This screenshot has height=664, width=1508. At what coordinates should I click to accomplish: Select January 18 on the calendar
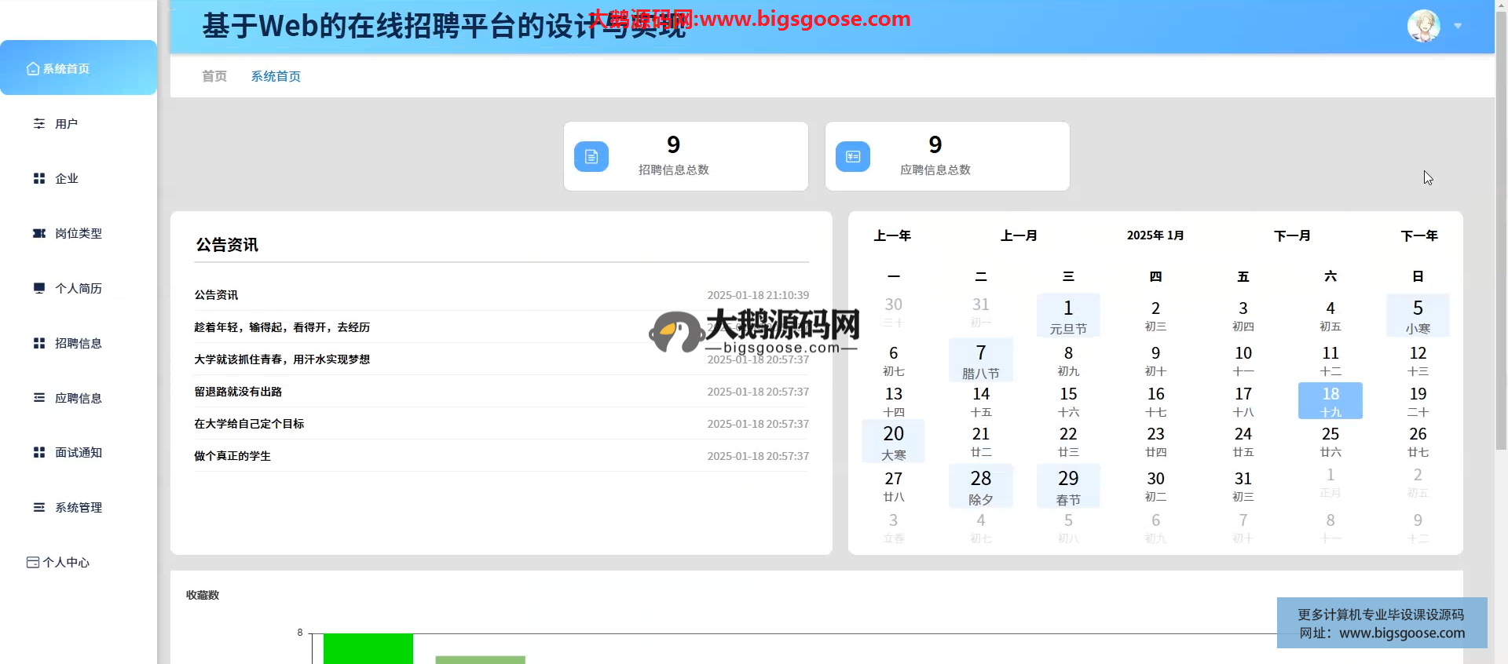pos(1330,401)
